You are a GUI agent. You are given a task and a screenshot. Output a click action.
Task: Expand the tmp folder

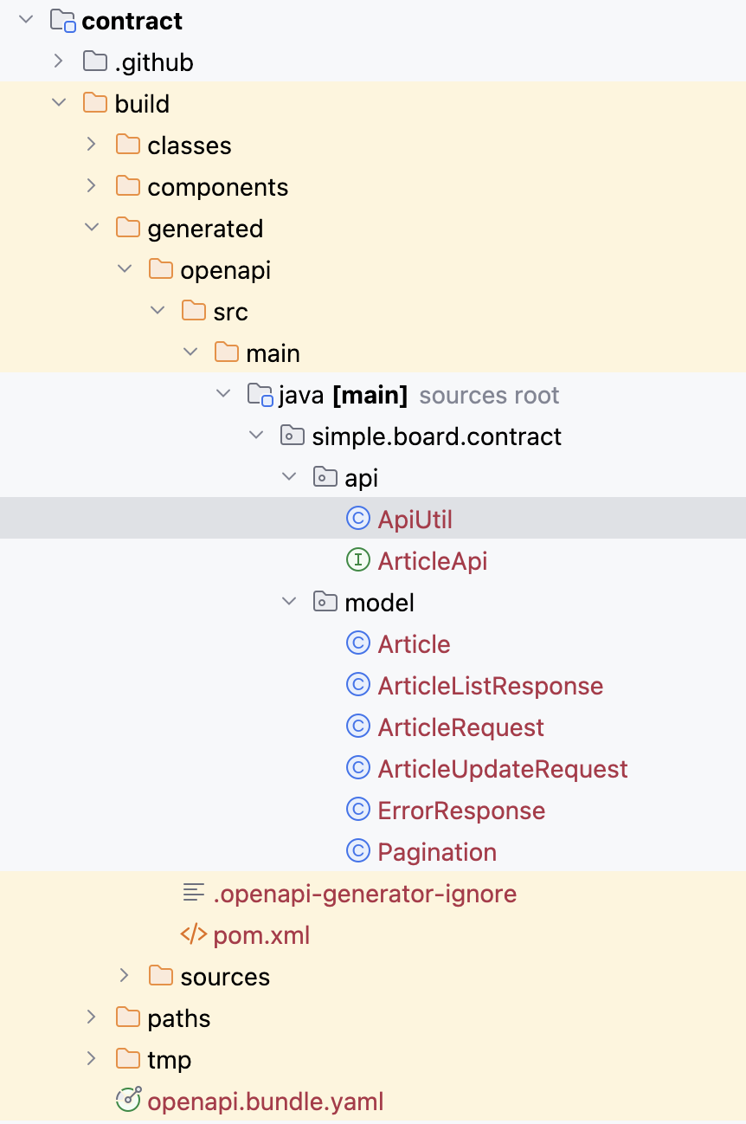click(x=91, y=1059)
